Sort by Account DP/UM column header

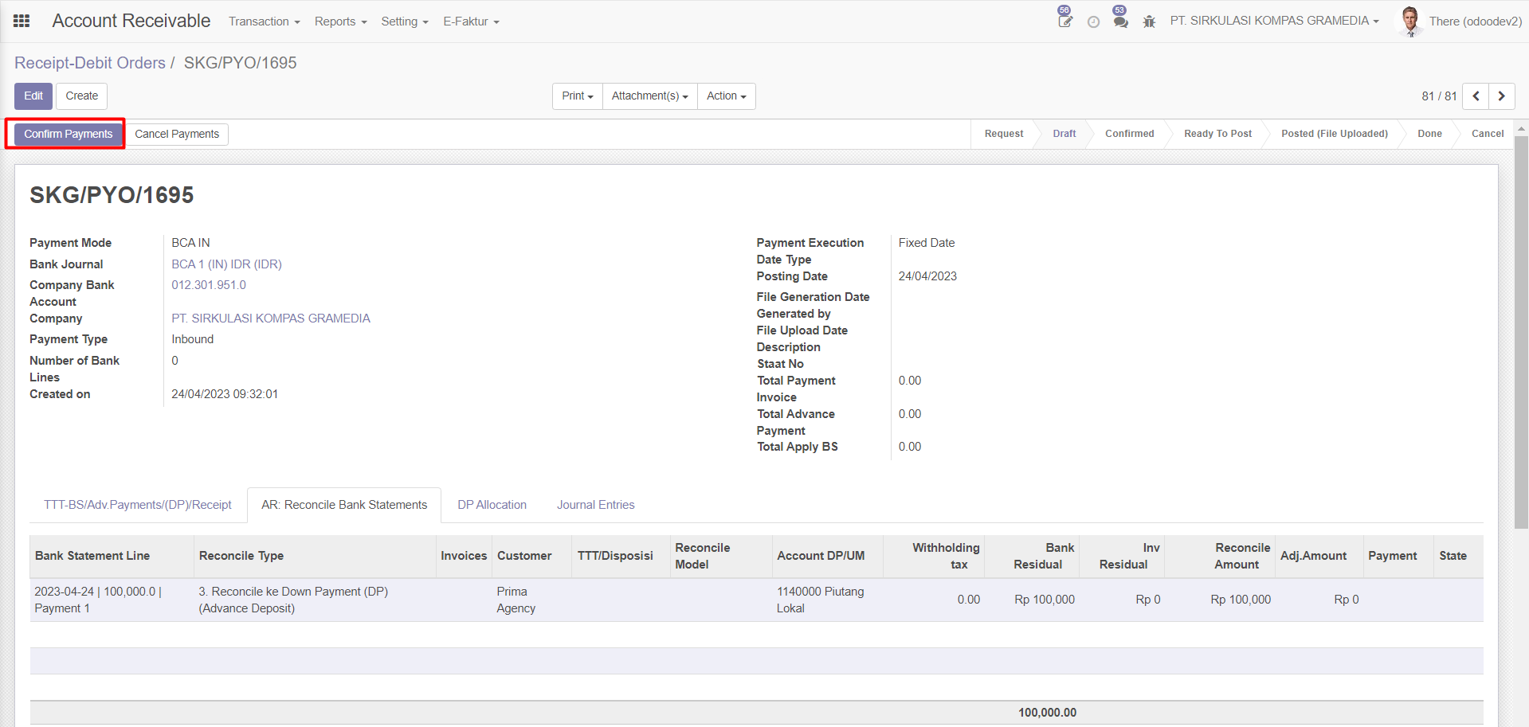coord(827,556)
